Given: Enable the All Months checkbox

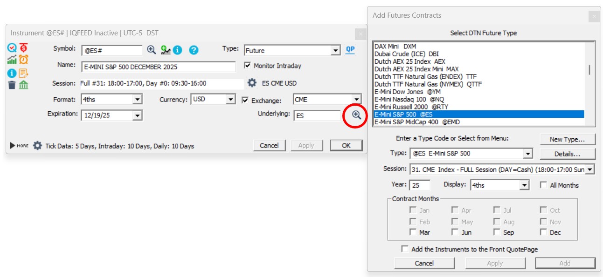Looking at the screenshot, I should coord(543,185).
